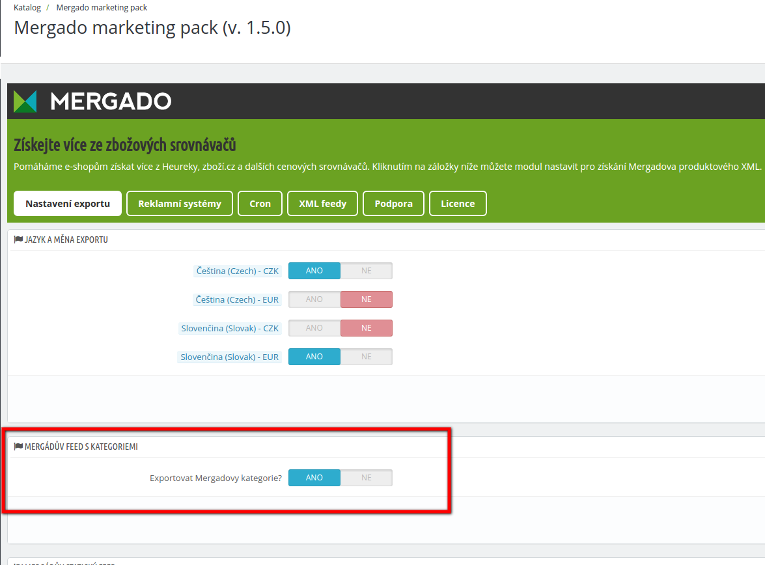Image resolution: width=765 pixels, height=565 pixels.
Task: Open the Podpora tab
Action: pos(393,204)
